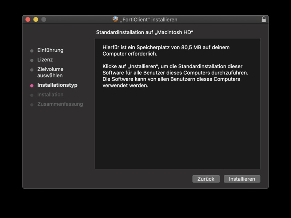Click the FortiClient package icon in the title
The width and height of the screenshot is (291, 218).
(x=116, y=20)
